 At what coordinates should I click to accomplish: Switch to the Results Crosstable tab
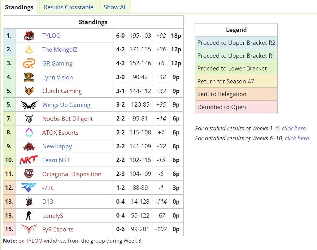(x=68, y=7)
